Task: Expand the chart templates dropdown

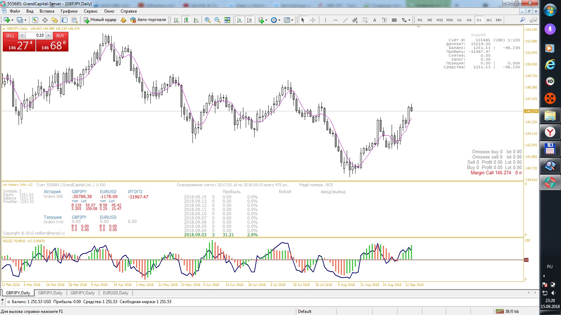Action: pyautogui.click(x=292, y=20)
